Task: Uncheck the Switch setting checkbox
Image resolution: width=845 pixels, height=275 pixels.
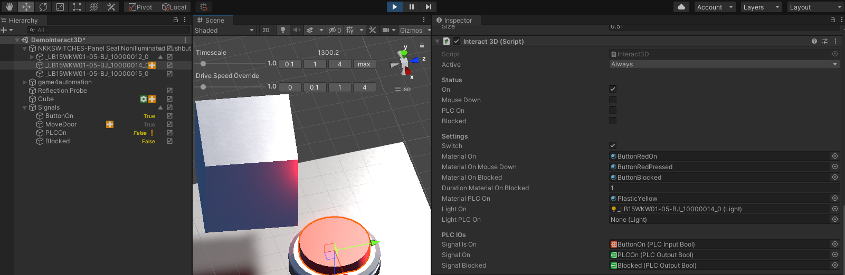Action: point(613,145)
